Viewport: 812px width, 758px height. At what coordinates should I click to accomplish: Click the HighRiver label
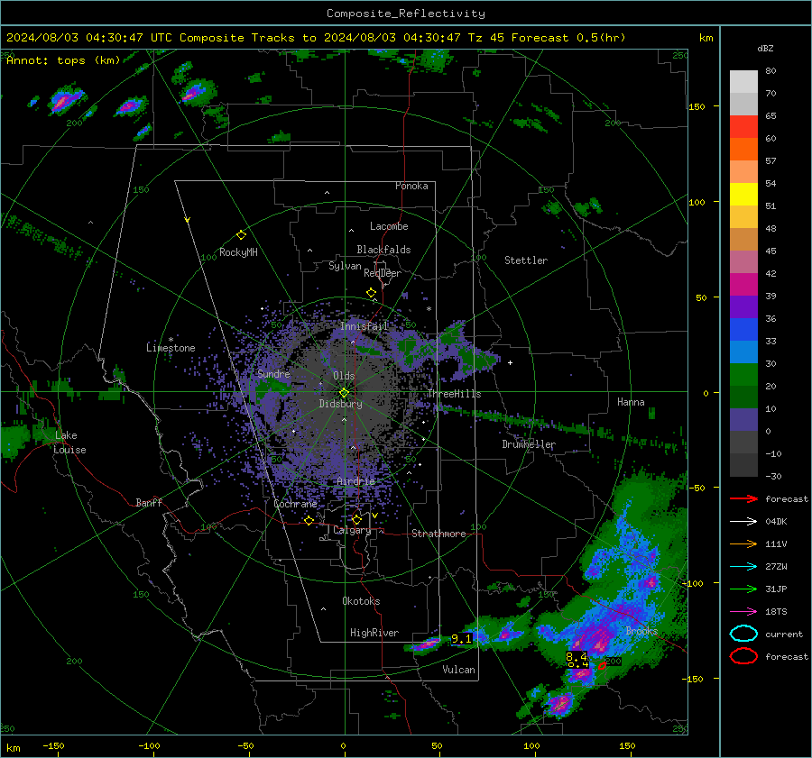[x=374, y=633]
